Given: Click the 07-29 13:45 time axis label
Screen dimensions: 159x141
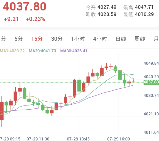Looking at the screenshot, I should 78,139.
